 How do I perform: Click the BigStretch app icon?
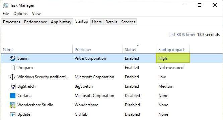click(13, 86)
